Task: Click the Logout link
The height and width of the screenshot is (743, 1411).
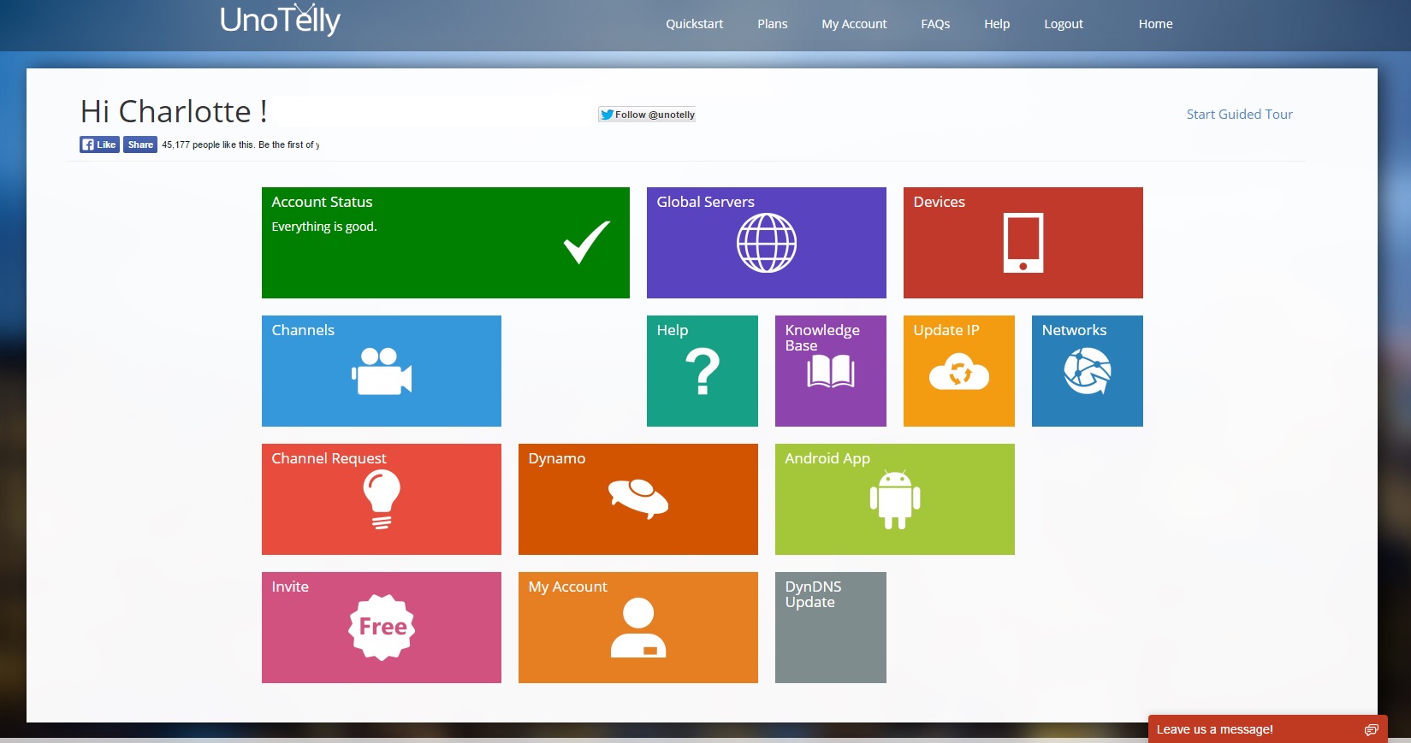Action: click(1063, 24)
